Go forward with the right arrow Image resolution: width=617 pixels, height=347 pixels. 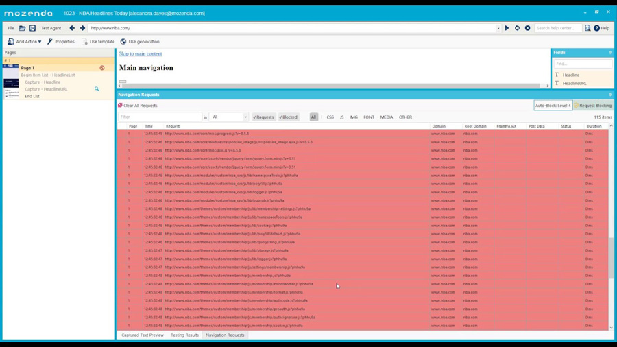click(82, 28)
